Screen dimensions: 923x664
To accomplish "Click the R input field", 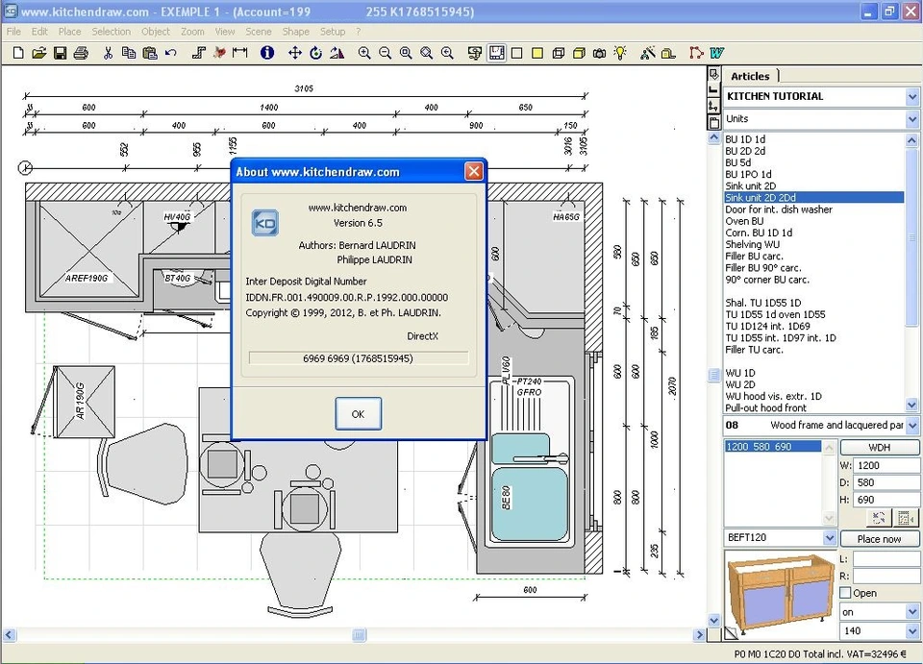I will tap(887, 576).
